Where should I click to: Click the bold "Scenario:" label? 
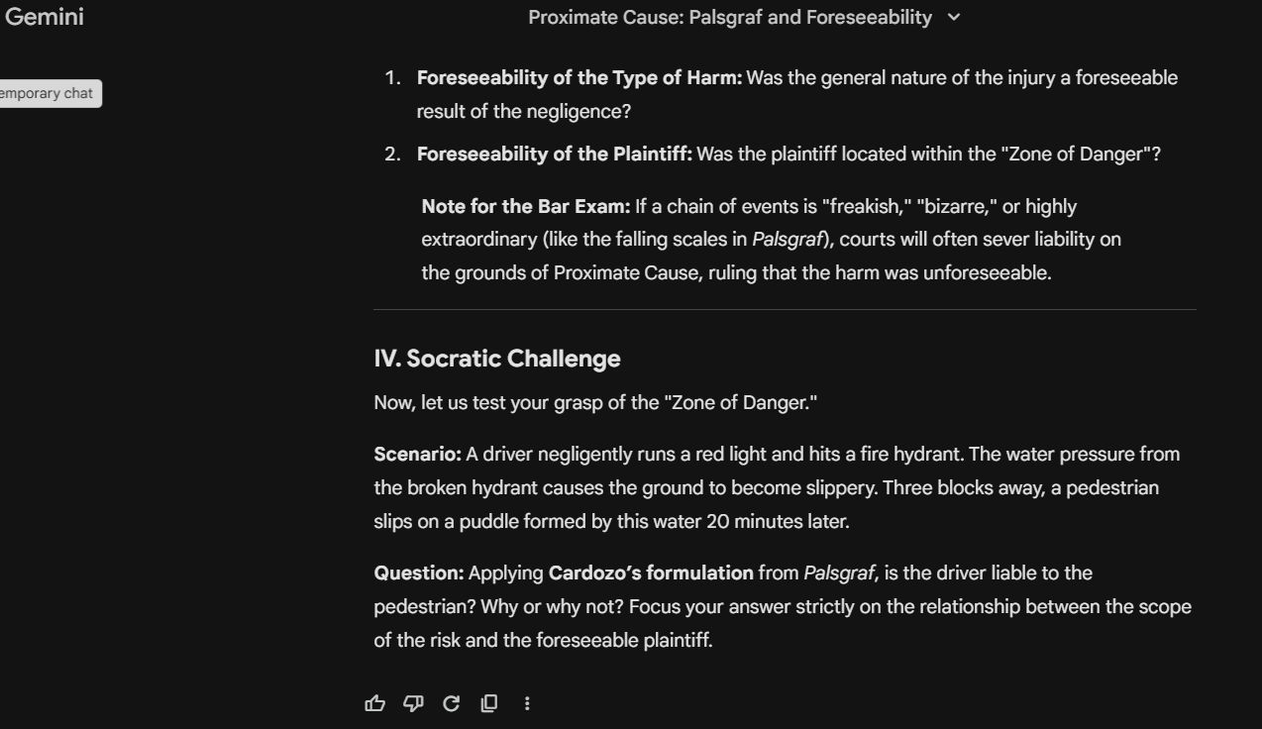417,454
